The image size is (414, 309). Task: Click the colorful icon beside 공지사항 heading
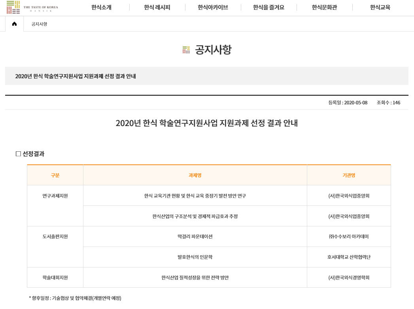tap(186, 50)
